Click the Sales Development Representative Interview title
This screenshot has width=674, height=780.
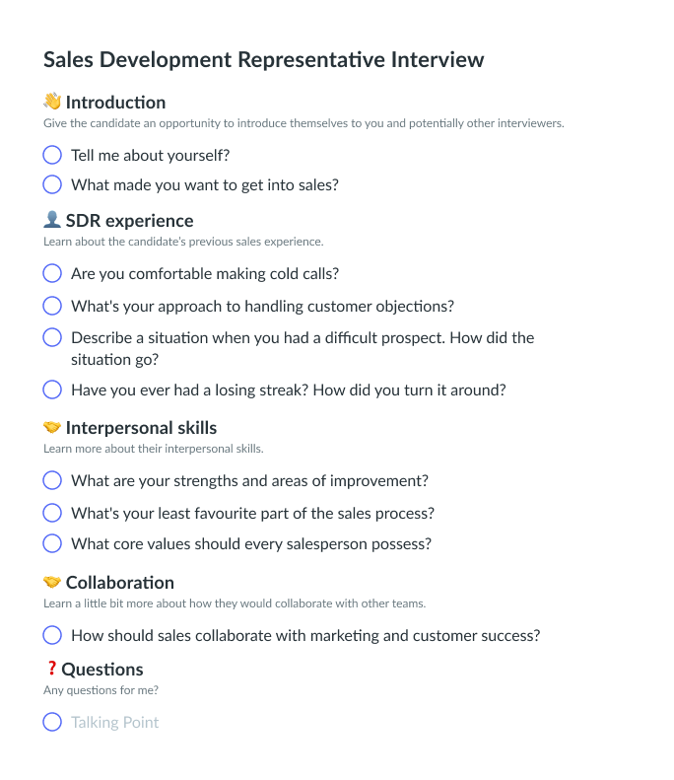pyautogui.click(x=263, y=59)
